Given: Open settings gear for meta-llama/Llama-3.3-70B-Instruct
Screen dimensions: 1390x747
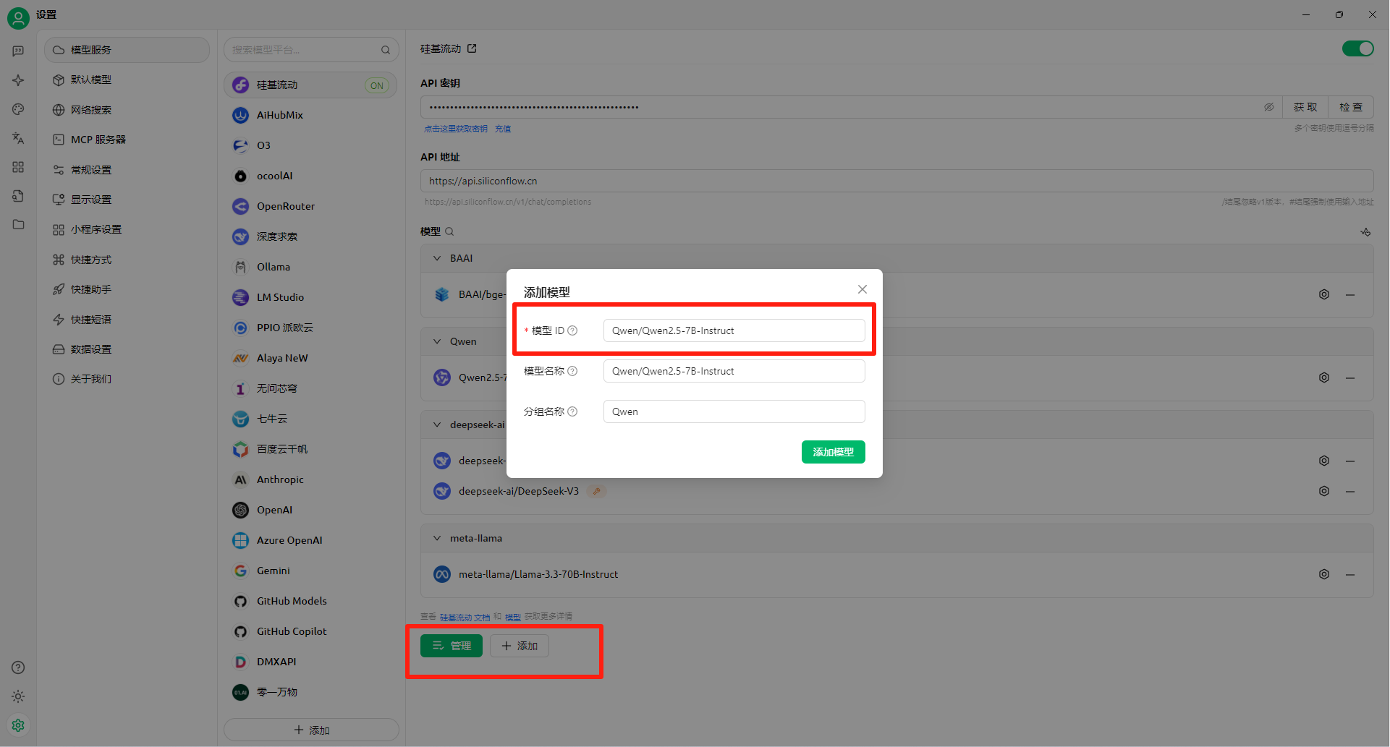Looking at the screenshot, I should pyautogui.click(x=1323, y=574).
